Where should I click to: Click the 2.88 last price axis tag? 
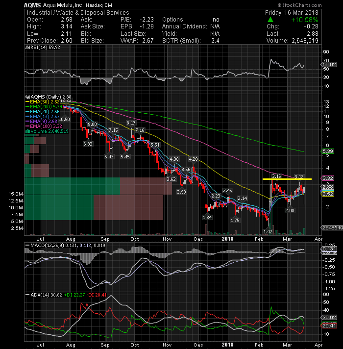click(x=327, y=187)
